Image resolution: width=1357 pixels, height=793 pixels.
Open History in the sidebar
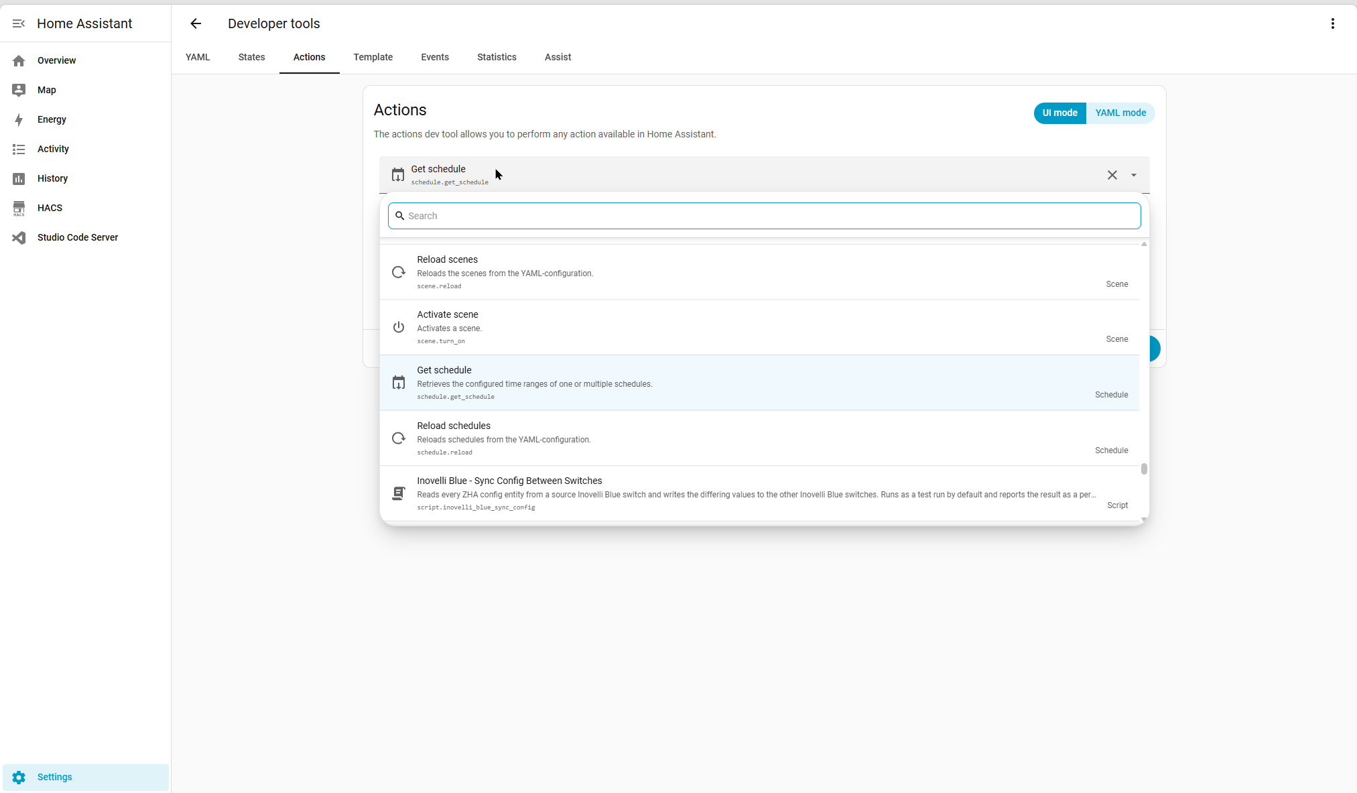(x=86, y=178)
